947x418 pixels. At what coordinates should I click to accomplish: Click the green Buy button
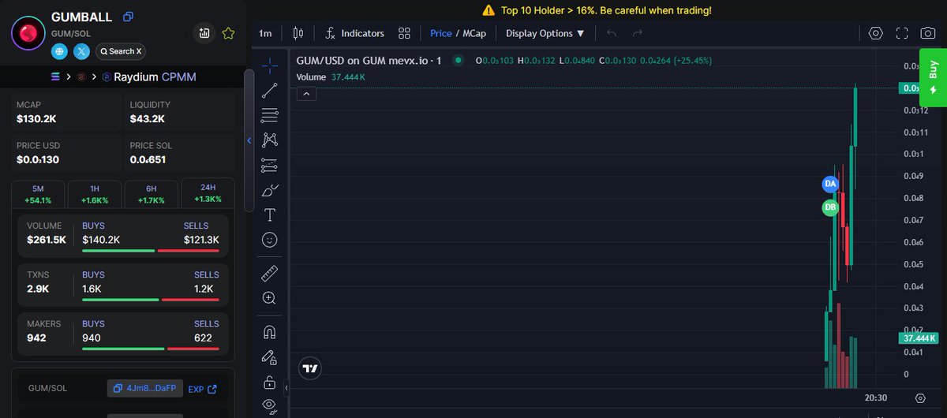(933, 77)
